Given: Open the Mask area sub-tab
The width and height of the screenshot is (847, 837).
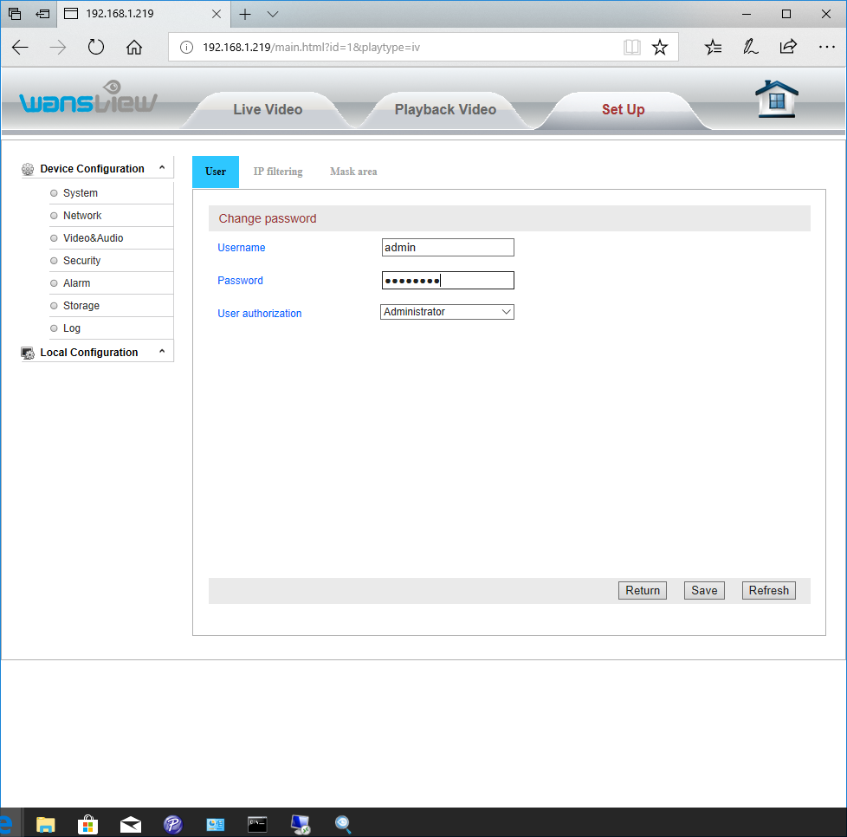Looking at the screenshot, I should pos(353,172).
